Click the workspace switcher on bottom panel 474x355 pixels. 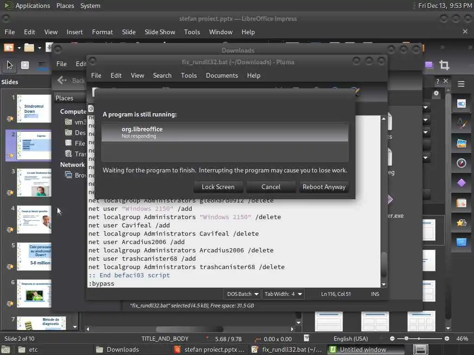(420, 349)
